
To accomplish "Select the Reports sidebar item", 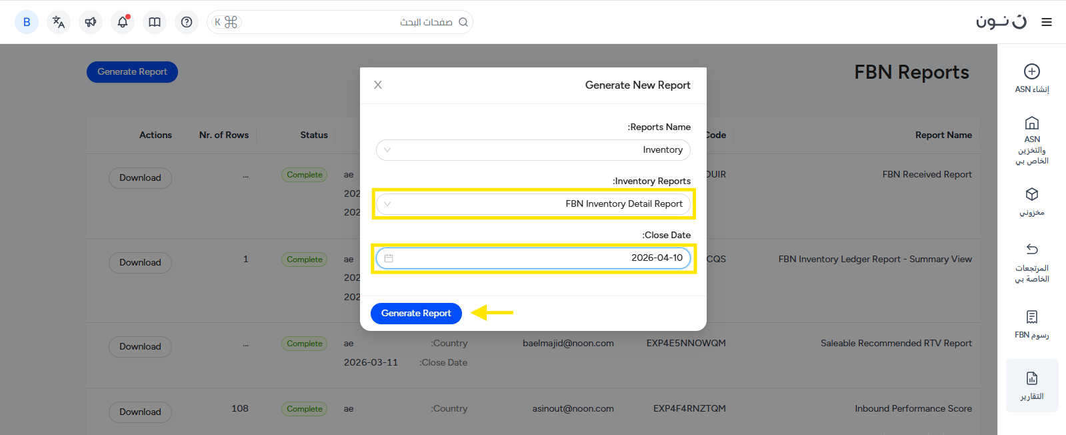I will pos(1031,386).
